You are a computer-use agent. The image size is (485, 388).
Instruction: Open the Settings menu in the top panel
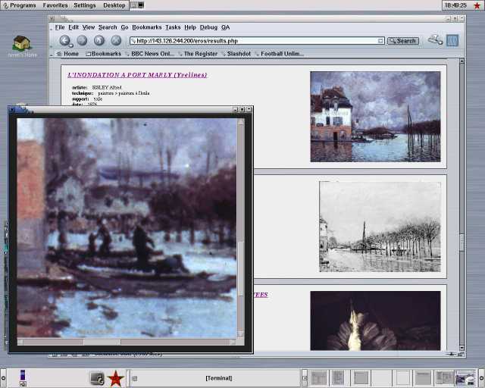pos(84,5)
